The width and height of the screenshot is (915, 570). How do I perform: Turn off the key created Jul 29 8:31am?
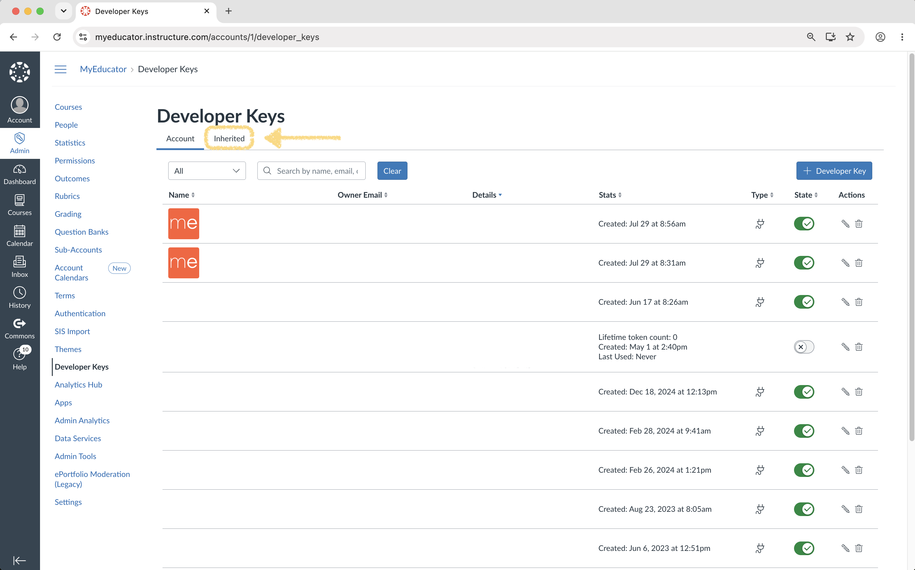[804, 263]
